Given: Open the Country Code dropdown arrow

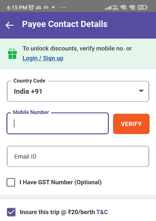Looking at the screenshot, I should tap(141, 91).
